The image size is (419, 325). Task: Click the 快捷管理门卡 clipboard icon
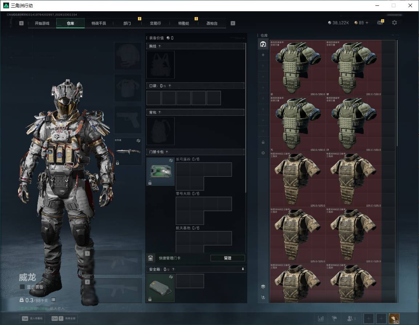(151, 258)
